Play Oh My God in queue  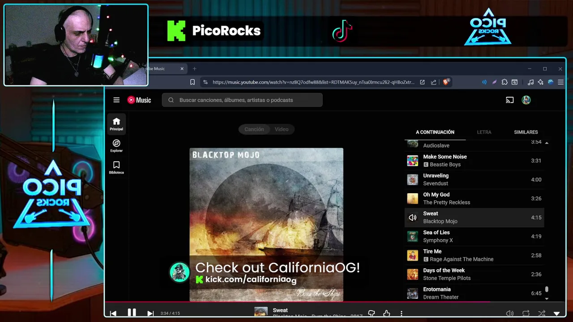(475, 199)
